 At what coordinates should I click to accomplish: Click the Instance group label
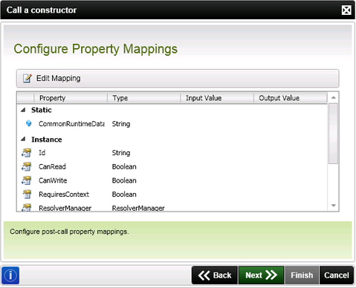[x=47, y=140]
